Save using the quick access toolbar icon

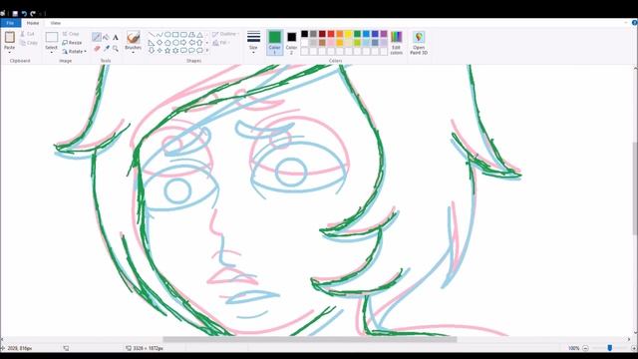point(15,13)
